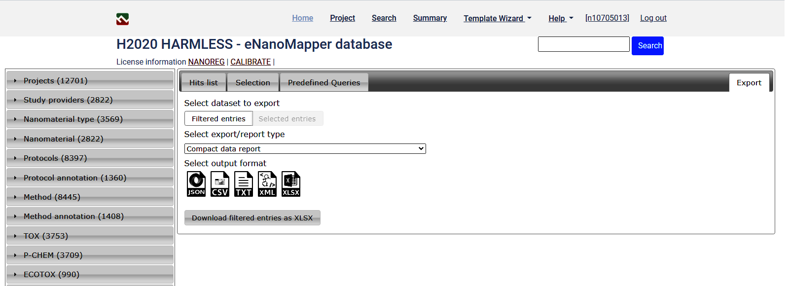Open the Help dropdown menu
Image resolution: width=789 pixels, height=286 pixels.
(x=561, y=18)
